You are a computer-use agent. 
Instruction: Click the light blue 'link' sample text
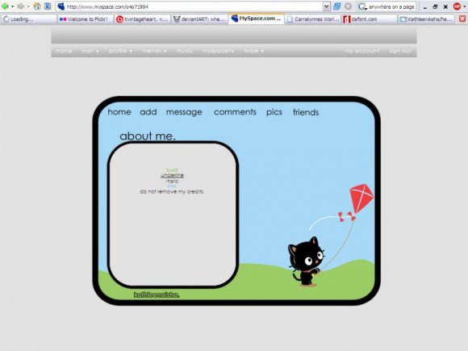click(x=172, y=186)
